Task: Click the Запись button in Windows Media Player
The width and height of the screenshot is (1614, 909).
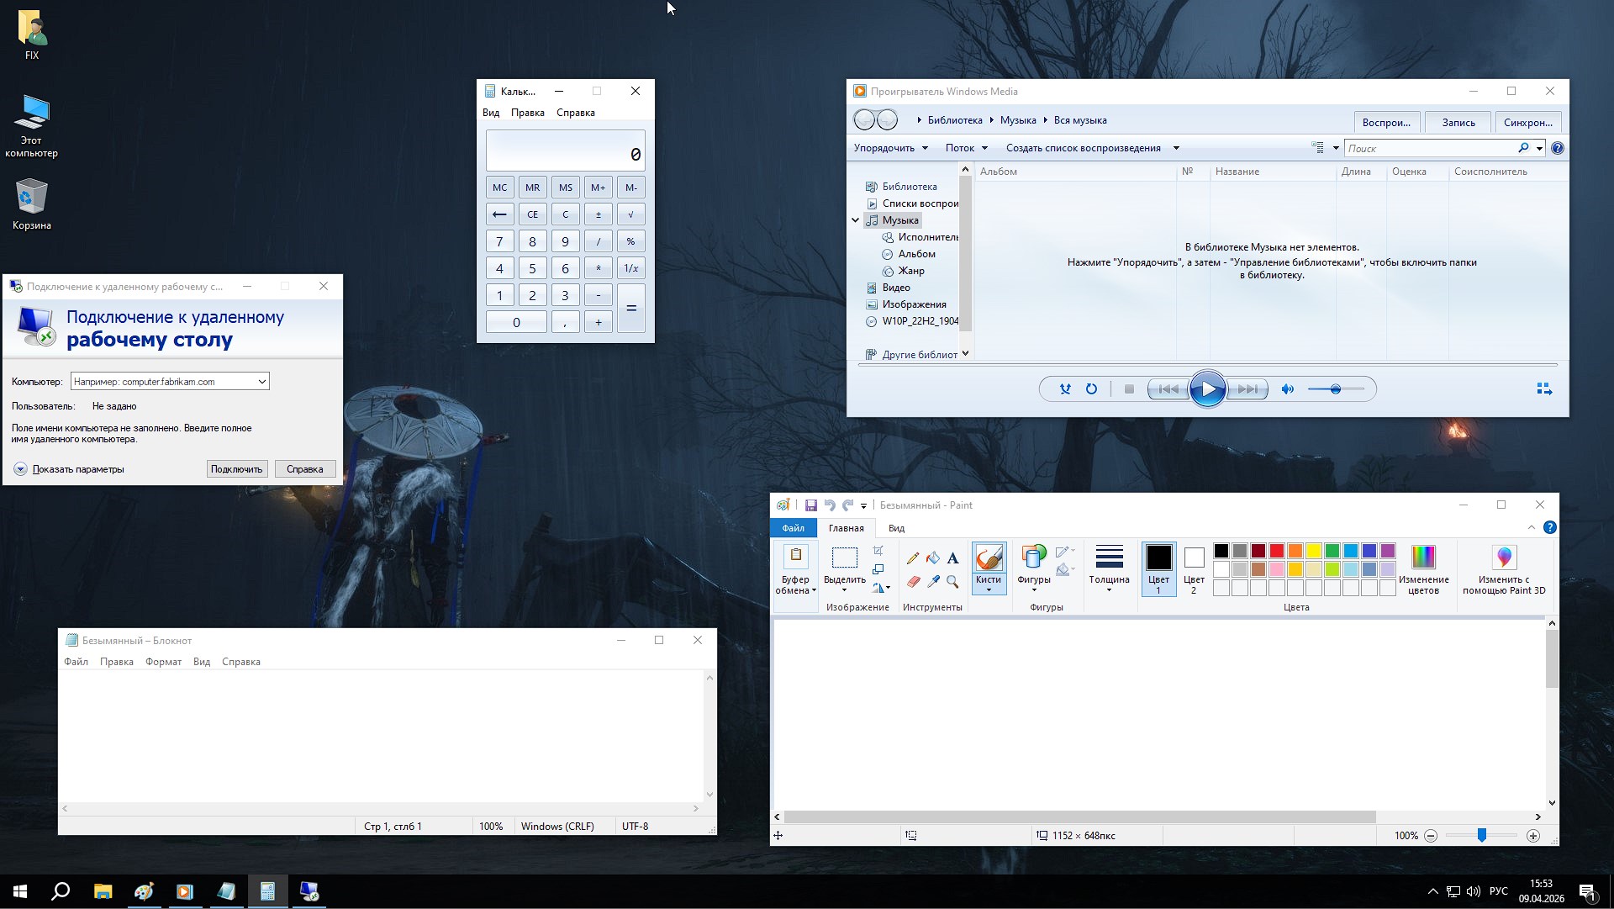Action: point(1458,121)
